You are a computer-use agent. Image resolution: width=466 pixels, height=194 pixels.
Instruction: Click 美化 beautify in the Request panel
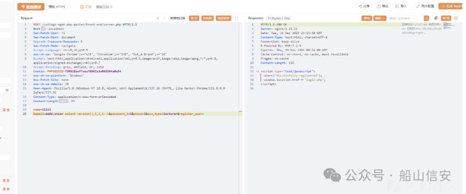194,18
